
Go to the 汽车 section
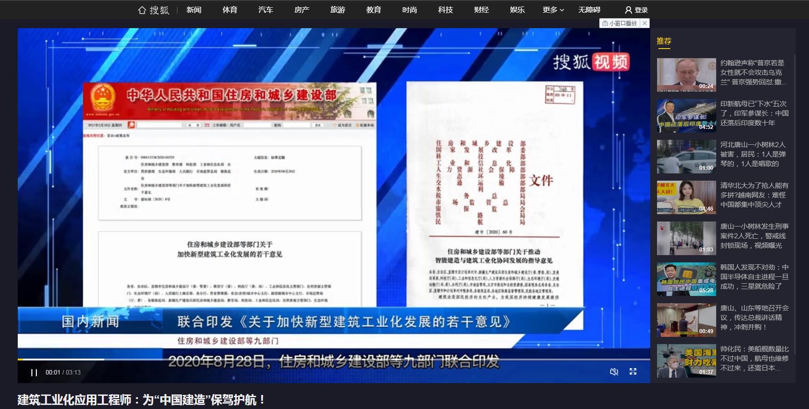click(x=266, y=10)
